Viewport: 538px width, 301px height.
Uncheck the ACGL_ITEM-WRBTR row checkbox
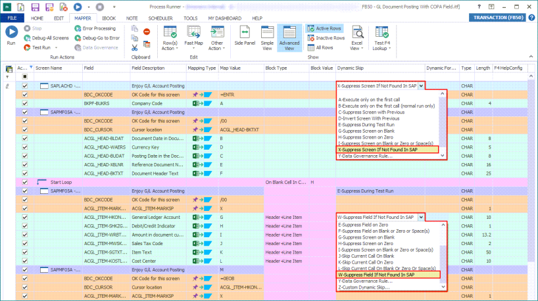click(x=25, y=235)
